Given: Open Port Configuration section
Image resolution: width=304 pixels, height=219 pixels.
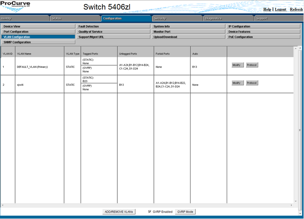Looking at the screenshot, I should point(38,31).
